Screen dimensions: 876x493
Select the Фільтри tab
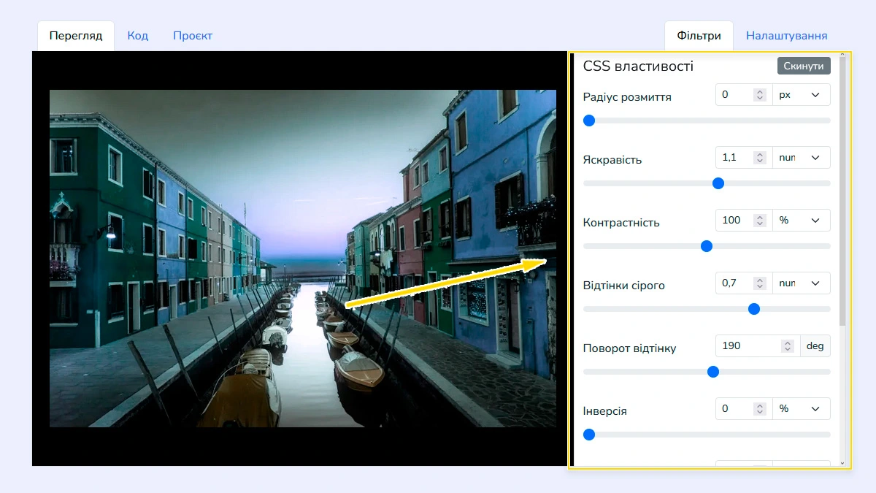[699, 36]
